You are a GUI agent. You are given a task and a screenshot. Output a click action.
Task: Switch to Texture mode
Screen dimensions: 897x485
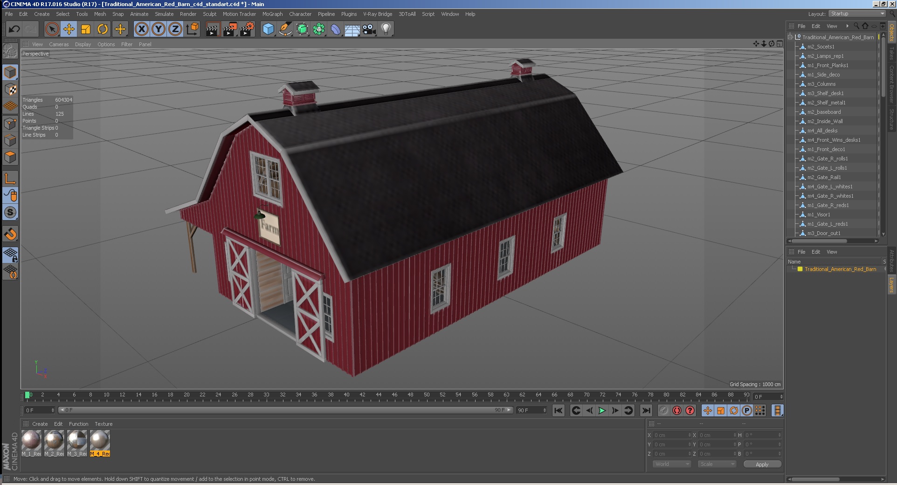[10, 89]
